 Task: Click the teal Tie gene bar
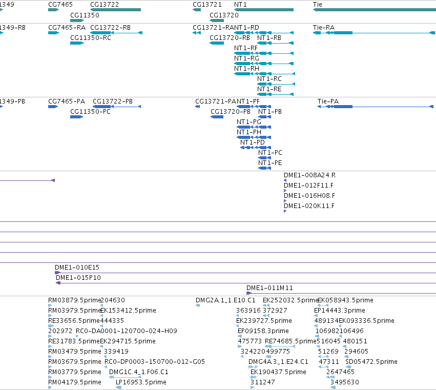375,10
